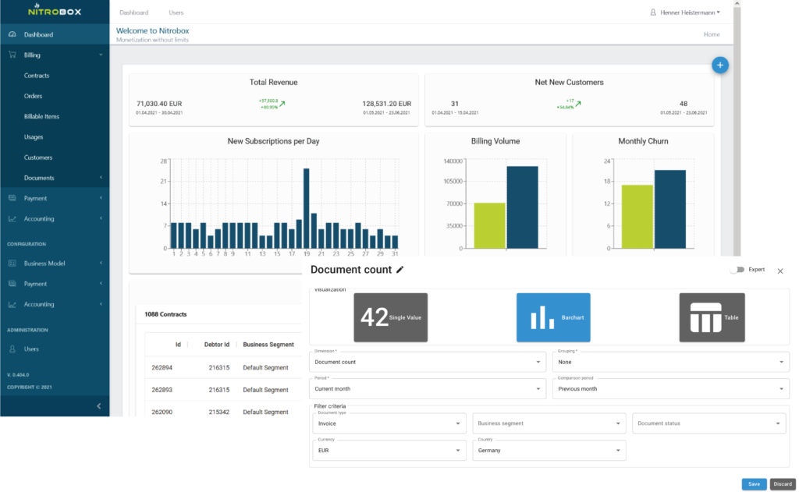Click the Configuration Accounting chart icon
Viewport: 799px width, 492px height.
tap(12, 304)
